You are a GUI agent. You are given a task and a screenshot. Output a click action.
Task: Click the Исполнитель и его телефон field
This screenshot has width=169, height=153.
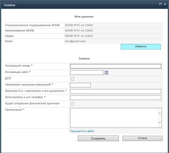pyautogui.click(x=116, y=98)
